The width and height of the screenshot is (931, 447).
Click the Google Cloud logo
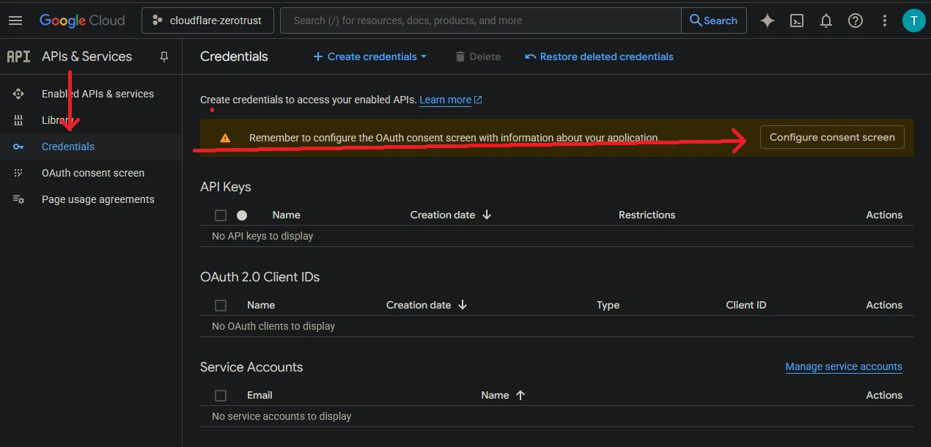pyautogui.click(x=82, y=21)
